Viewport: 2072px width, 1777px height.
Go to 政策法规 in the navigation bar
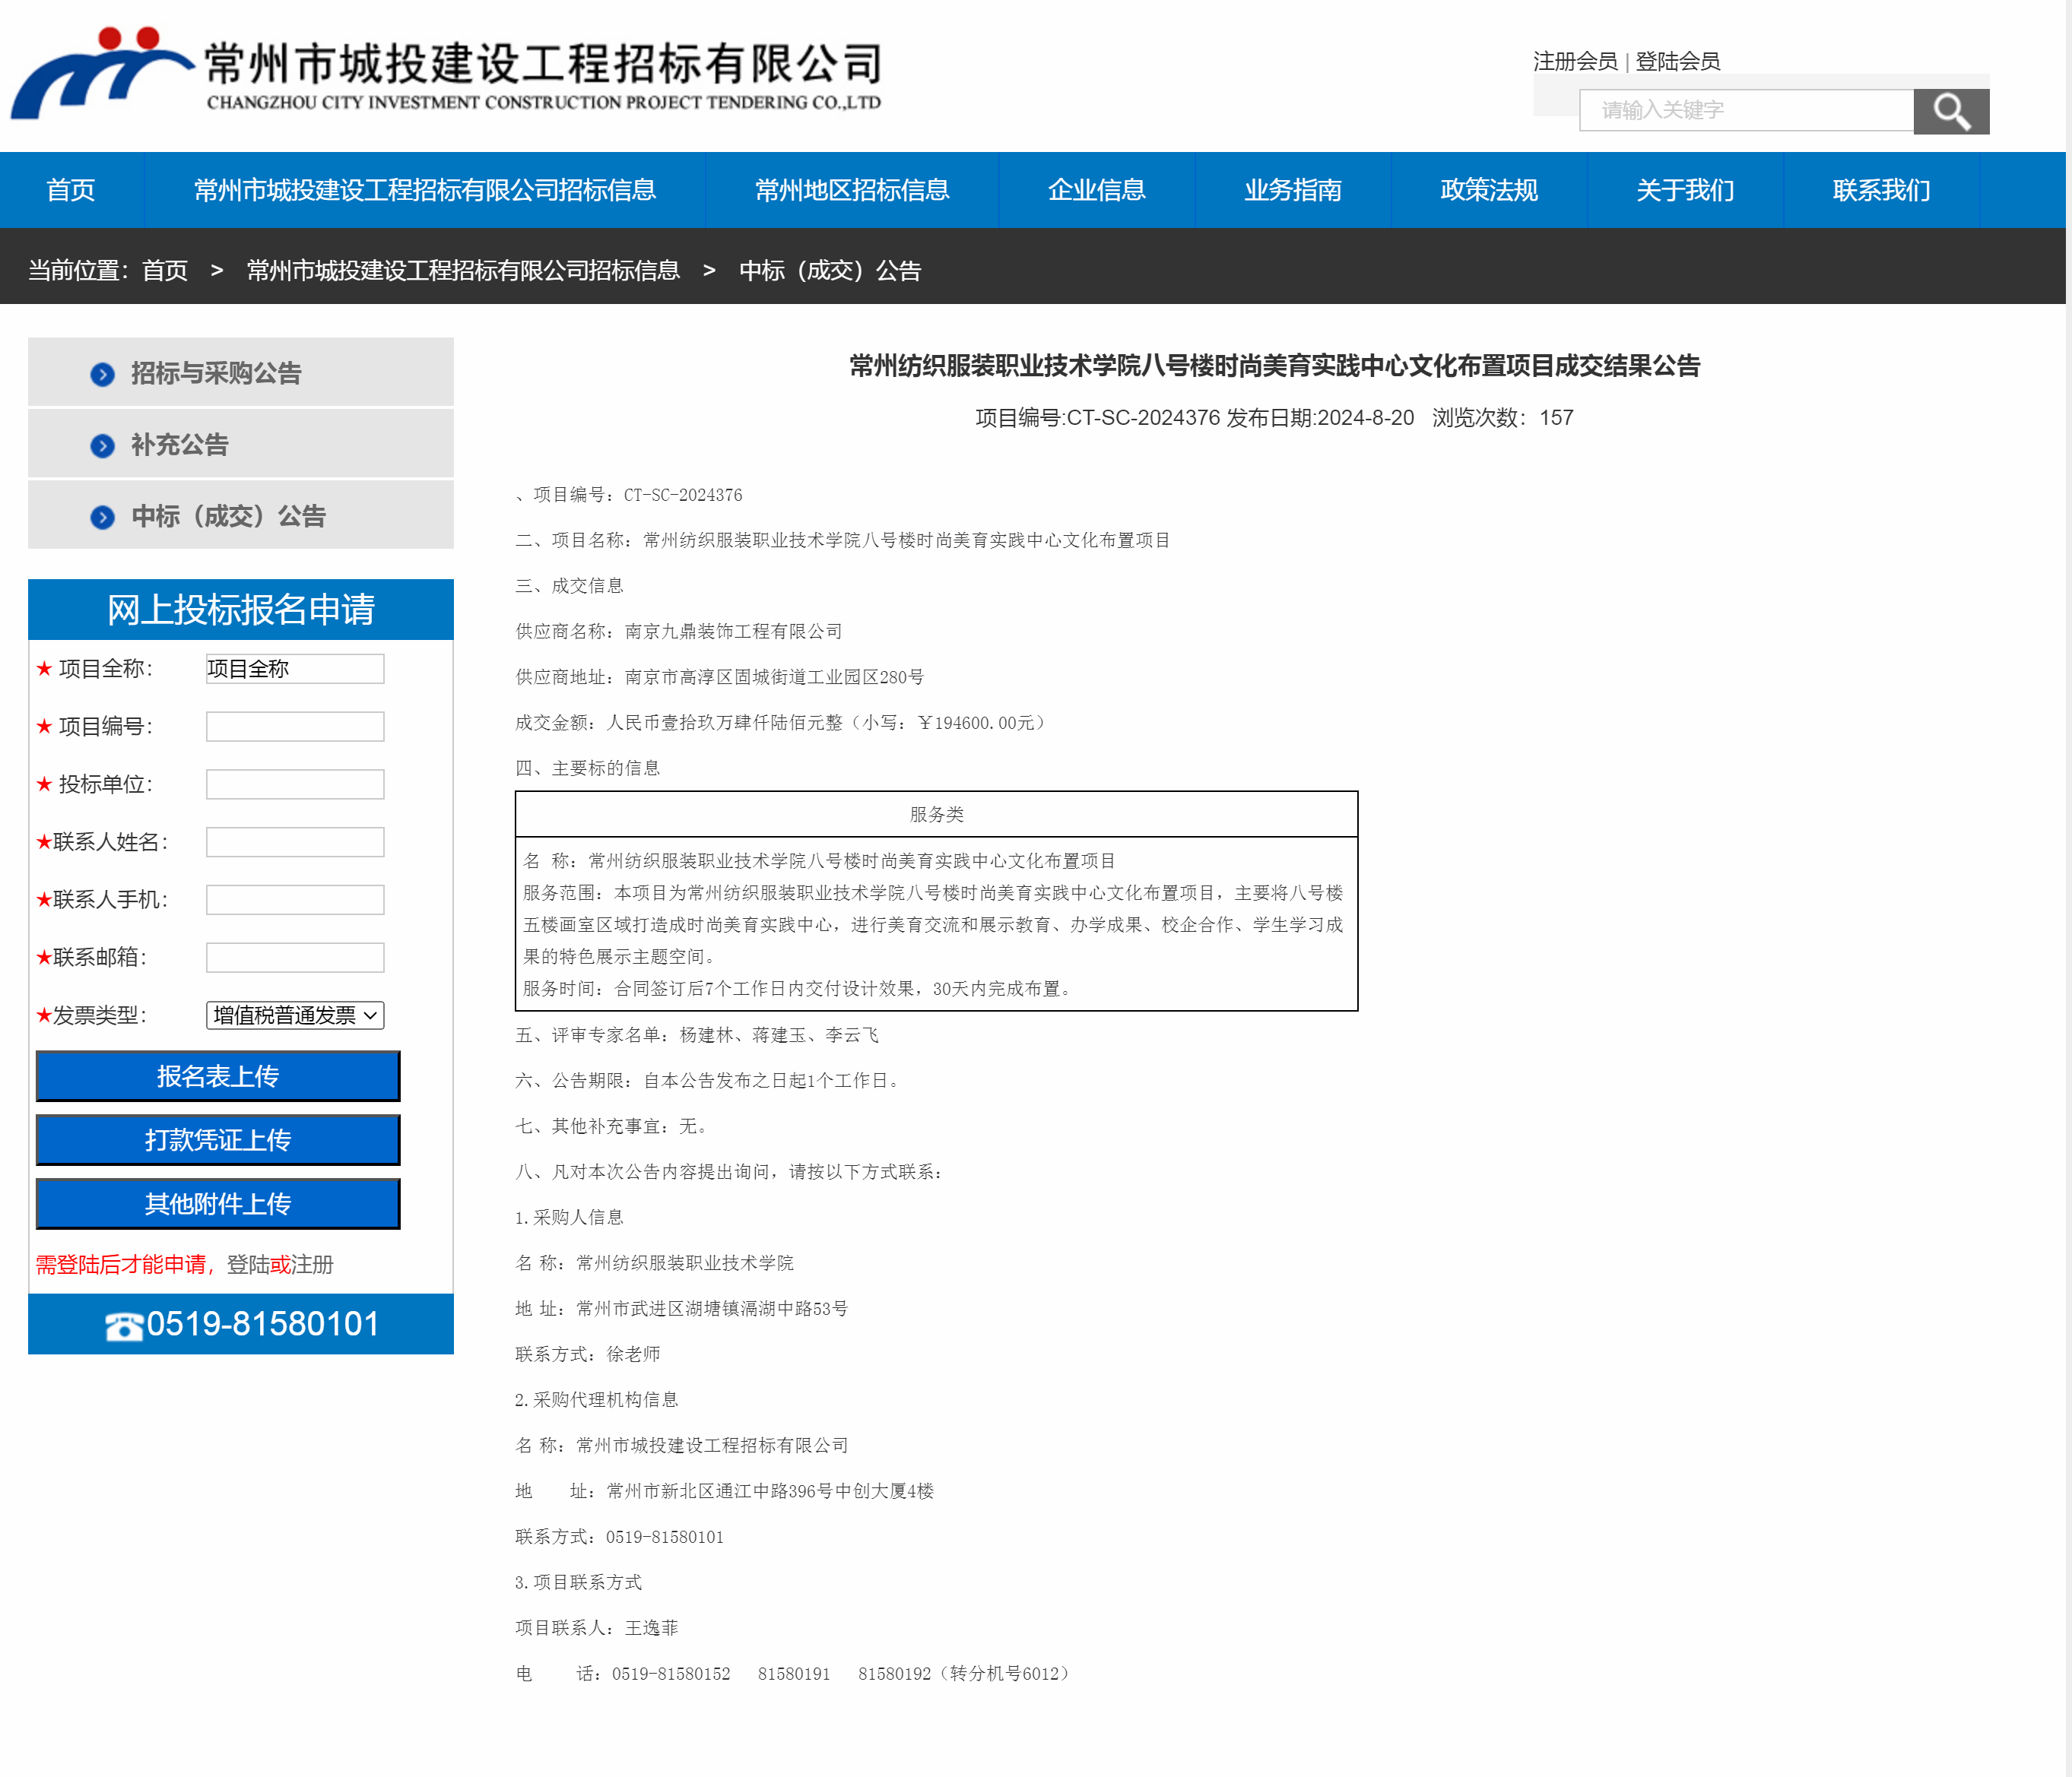pos(1488,190)
